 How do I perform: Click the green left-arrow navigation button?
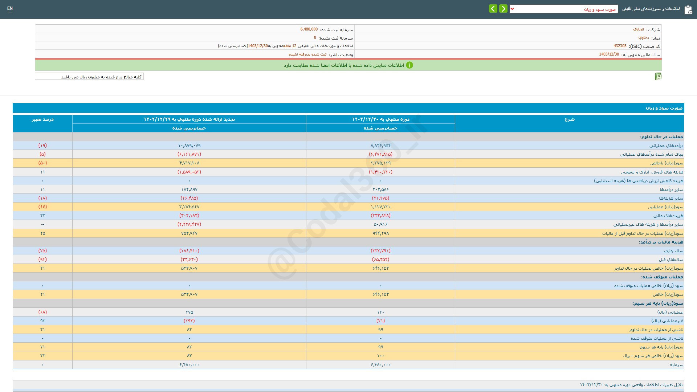tap(493, 9)
